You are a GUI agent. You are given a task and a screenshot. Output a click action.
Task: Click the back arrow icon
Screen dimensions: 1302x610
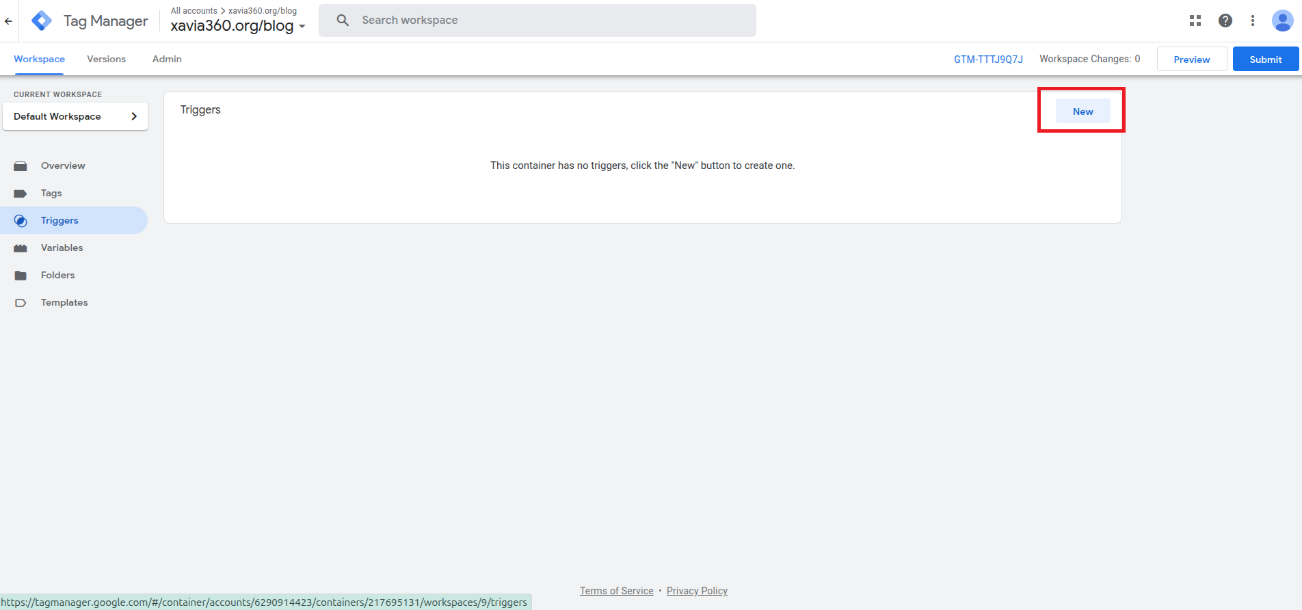click(8, 21)
